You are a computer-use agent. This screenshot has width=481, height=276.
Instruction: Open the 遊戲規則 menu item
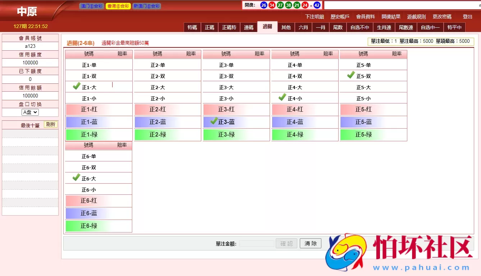point(416,17)
